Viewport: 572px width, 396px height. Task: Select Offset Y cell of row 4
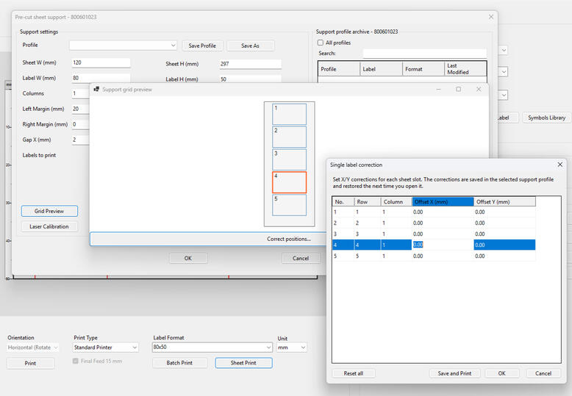point(504,245)
